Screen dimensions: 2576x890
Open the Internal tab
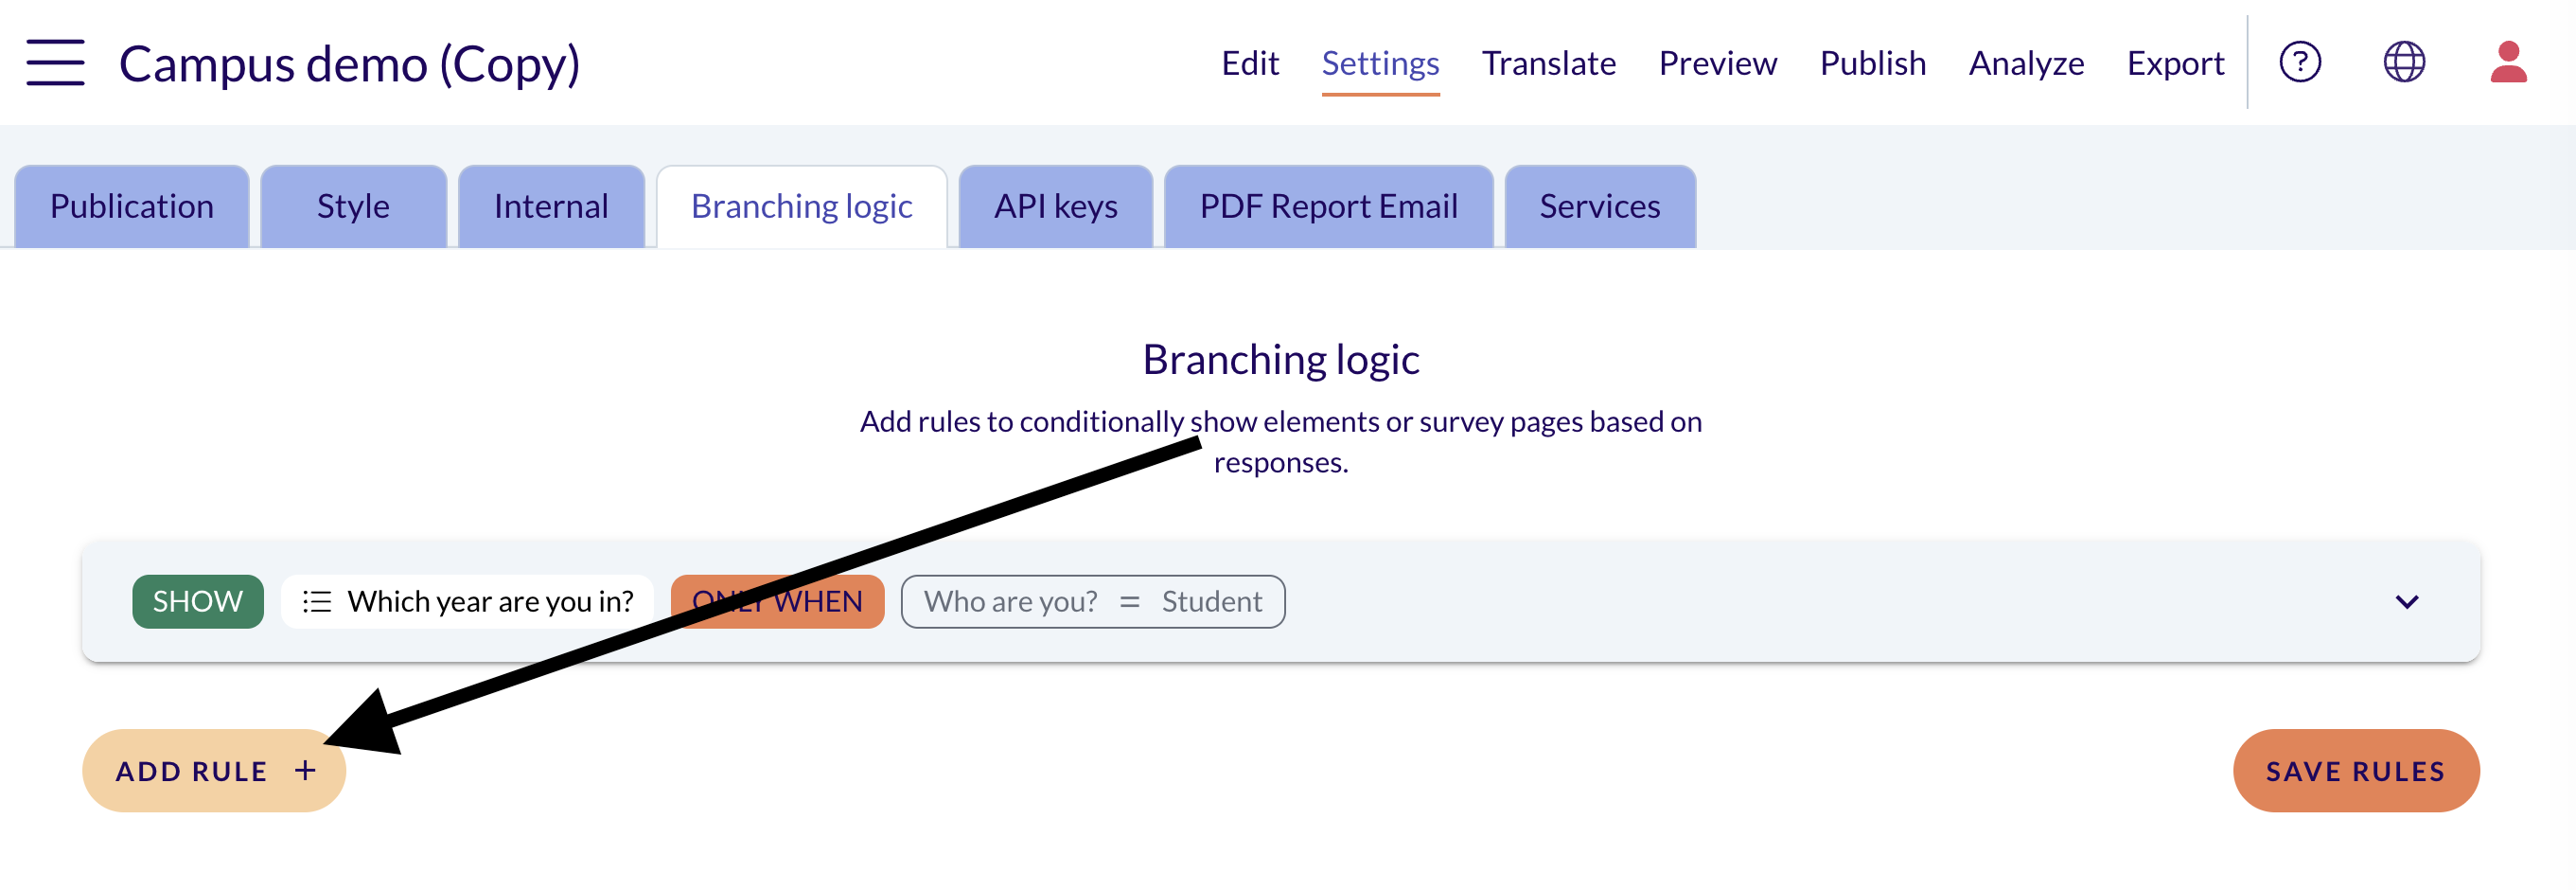(x=551, y=206)
